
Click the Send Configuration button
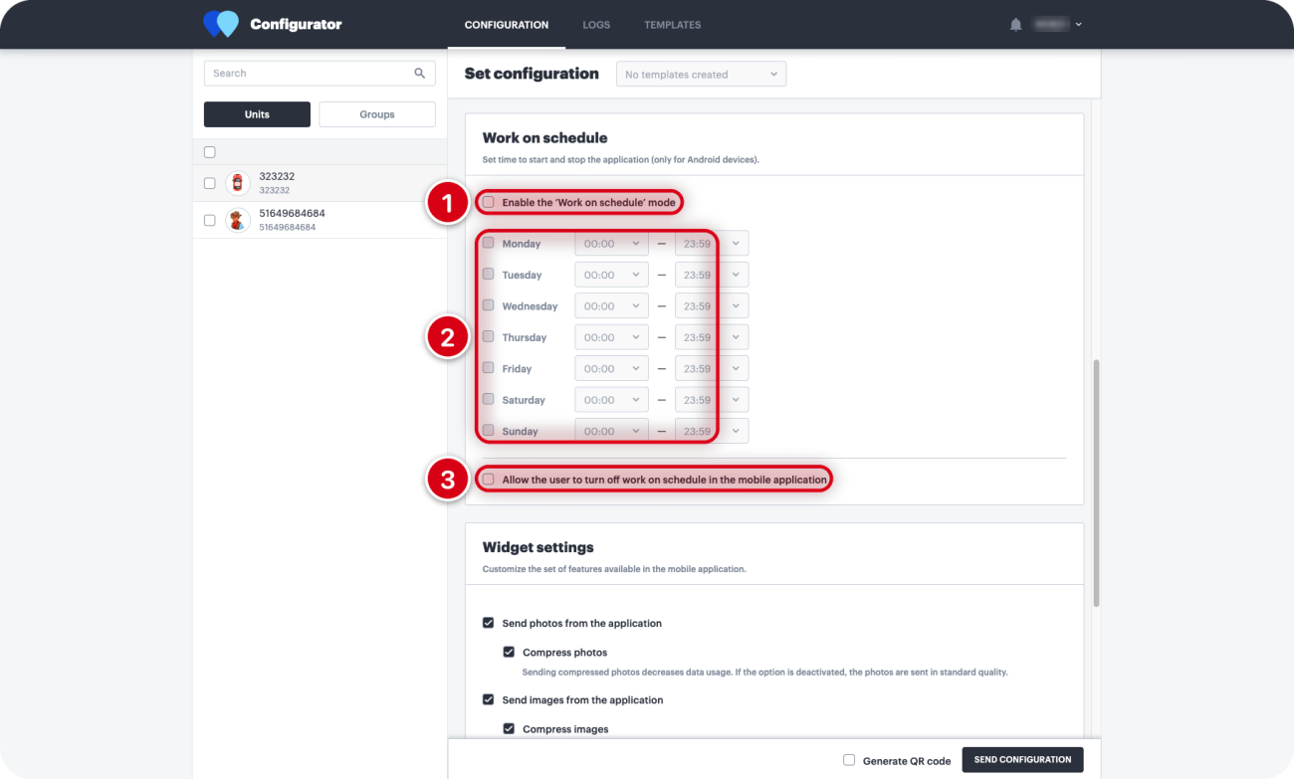point(1022,759)
